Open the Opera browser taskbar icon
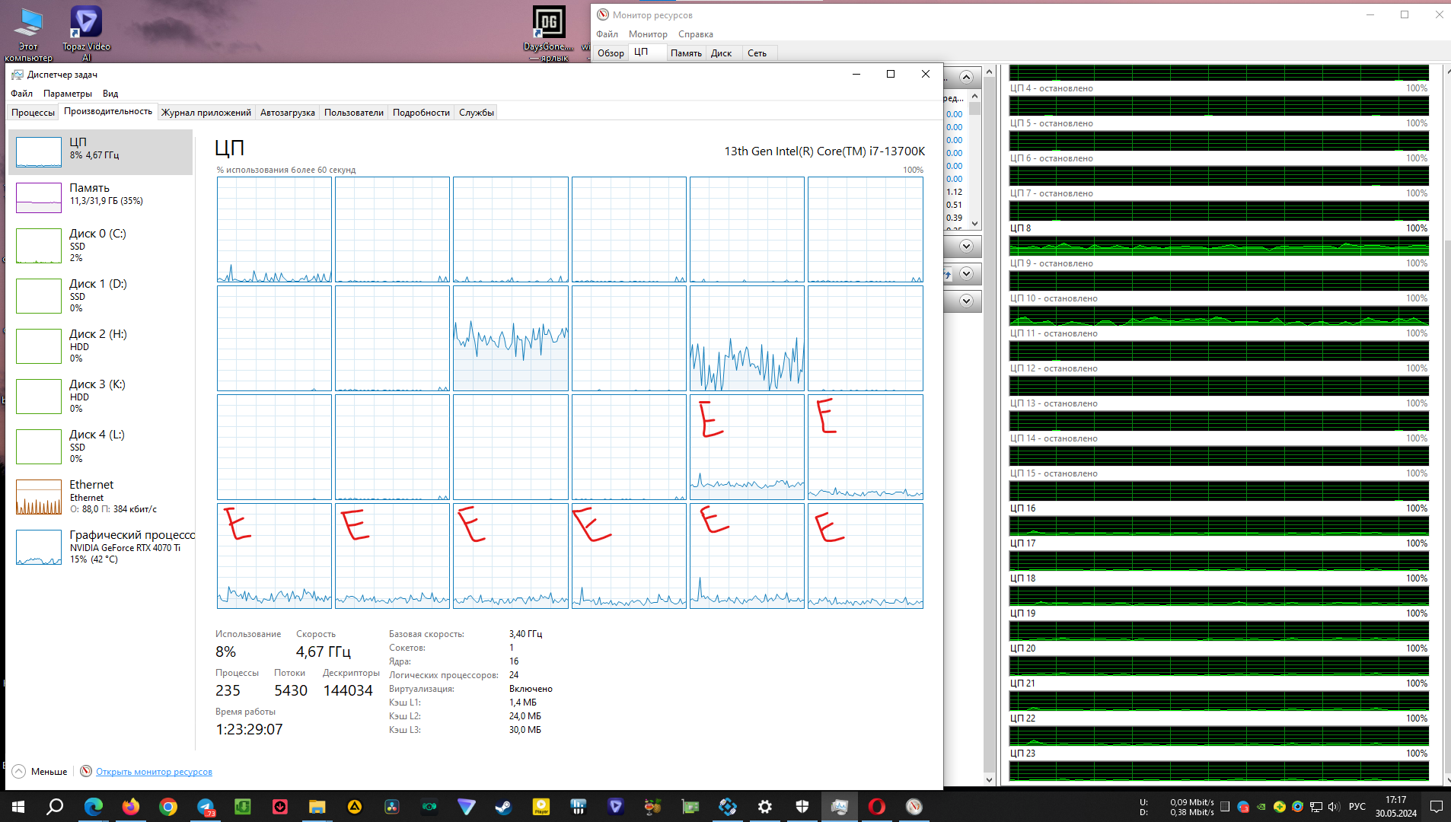1451x822 pixels. click(877, 807)
